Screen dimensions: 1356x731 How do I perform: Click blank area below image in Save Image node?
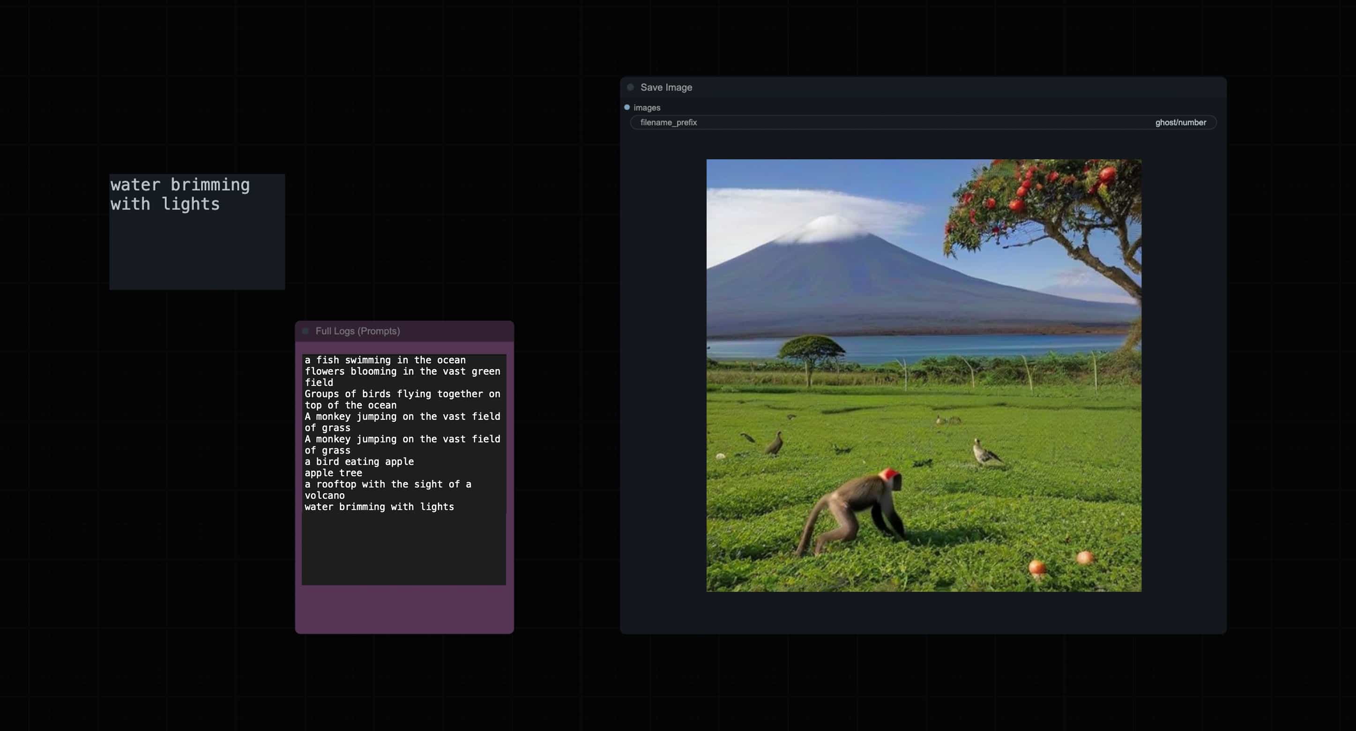(924, 612)
